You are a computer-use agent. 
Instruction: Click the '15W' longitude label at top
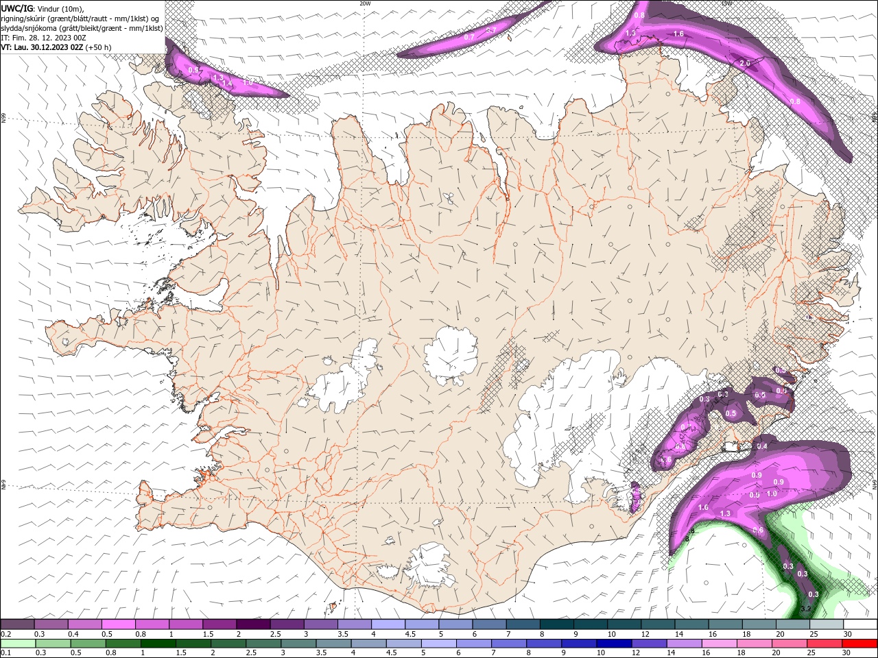[726, 3]
